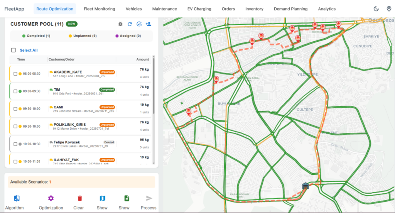This screenshot has height=213, width=395.
Task: Click the depot marker on the map
Action: click(306, 186)
